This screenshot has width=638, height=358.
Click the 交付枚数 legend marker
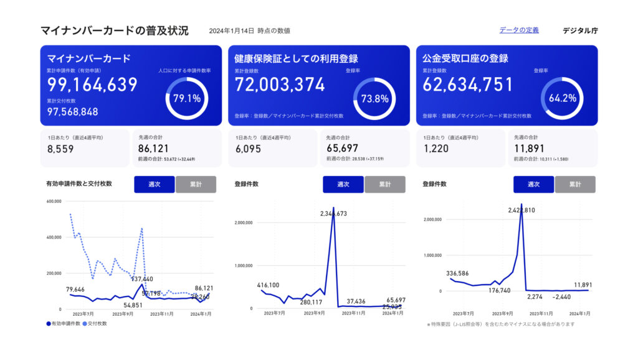[85, 324]
